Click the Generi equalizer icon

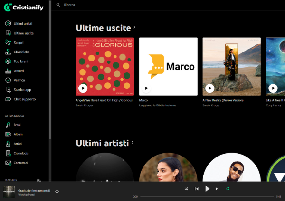8,71
